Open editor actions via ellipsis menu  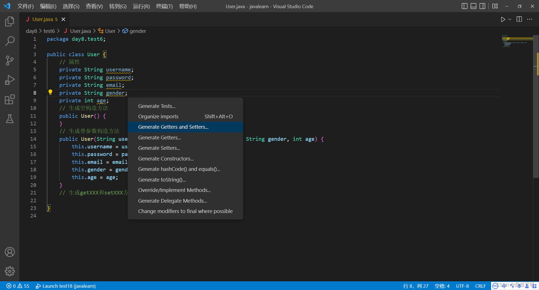[x=530, y=19]
